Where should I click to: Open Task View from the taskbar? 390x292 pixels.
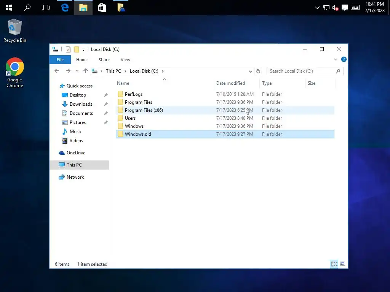click(46, 8)
